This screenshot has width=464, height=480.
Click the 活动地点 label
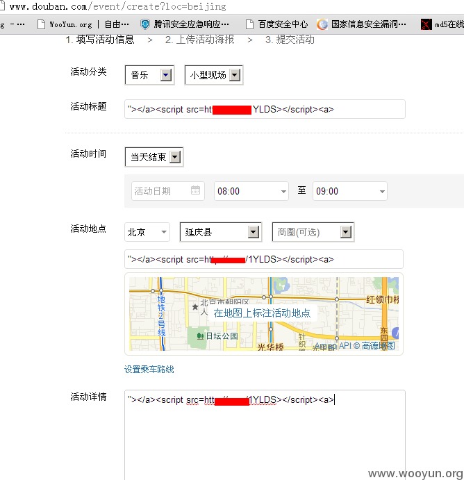point(88,229)
